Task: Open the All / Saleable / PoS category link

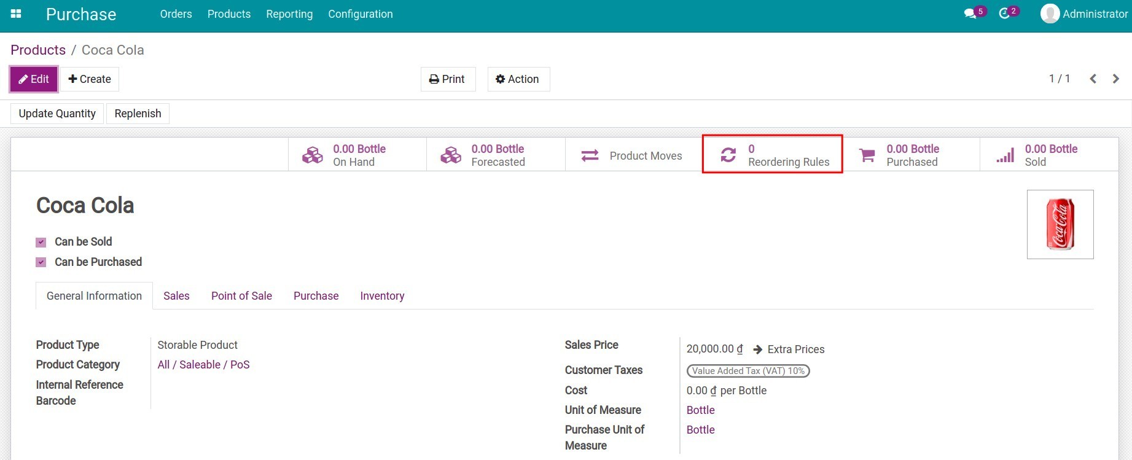Action: [203, 365]
